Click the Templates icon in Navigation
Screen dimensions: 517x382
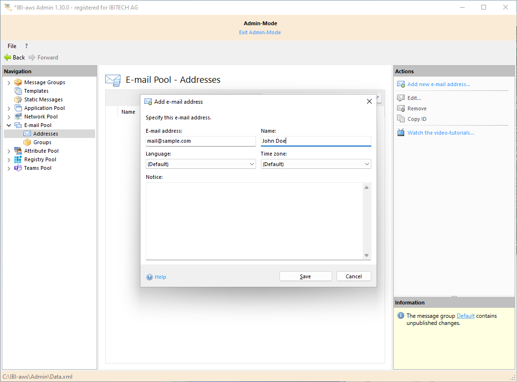[x=18, y=91]
